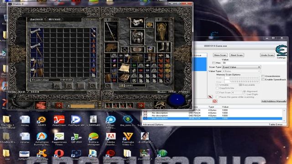Toggle Pause the game while scanning
Screen dimensions: 292x164
tap(217, 97)
